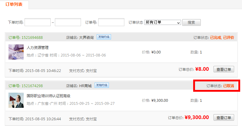
Task: Open the 人力资源管理 course title
Action: (38, 48)
